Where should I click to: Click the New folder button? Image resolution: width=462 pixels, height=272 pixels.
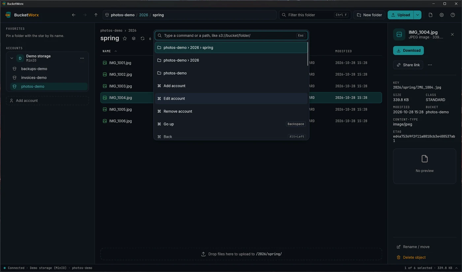(369, 15)
